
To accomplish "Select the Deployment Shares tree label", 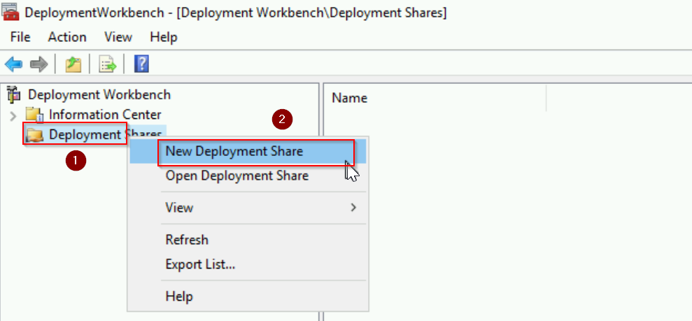I will pos(106,135).
